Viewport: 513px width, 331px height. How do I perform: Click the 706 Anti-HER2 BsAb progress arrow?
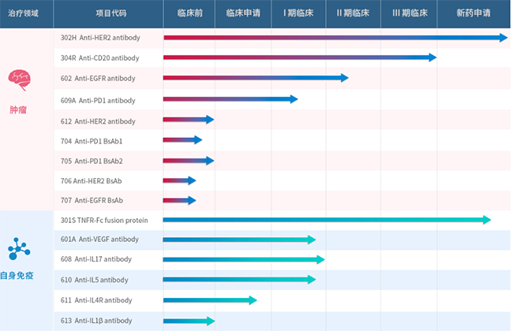180,180
